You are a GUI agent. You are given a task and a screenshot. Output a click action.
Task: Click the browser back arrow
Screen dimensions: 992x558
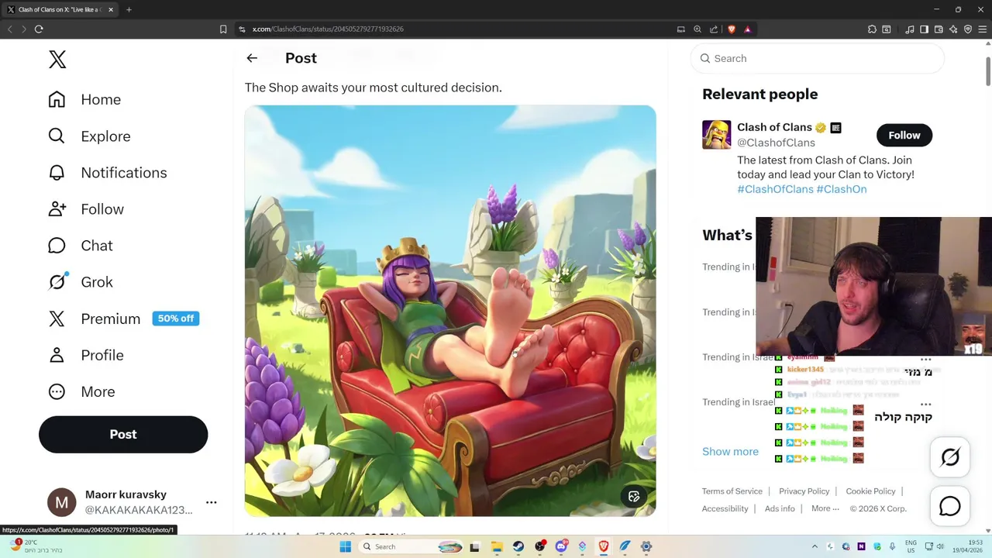pos(10,29)
